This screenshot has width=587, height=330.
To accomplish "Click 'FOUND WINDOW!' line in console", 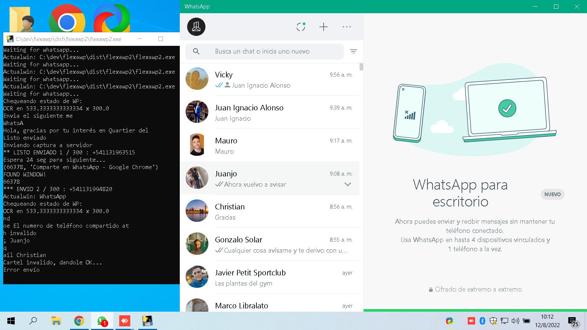I will (x=25, y=175).
